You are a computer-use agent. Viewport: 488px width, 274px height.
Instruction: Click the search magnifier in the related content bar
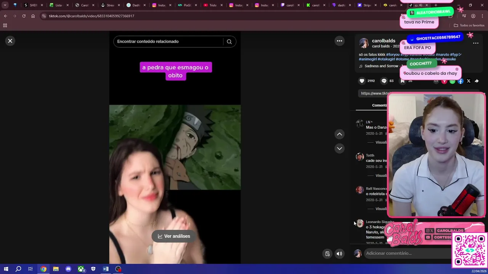[x=229, y=41]
